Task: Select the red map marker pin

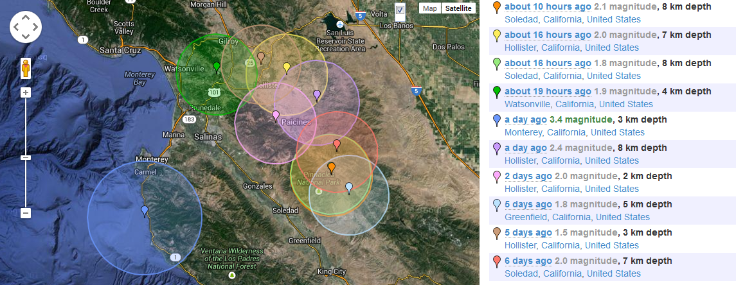Action: tap(336, 144)
